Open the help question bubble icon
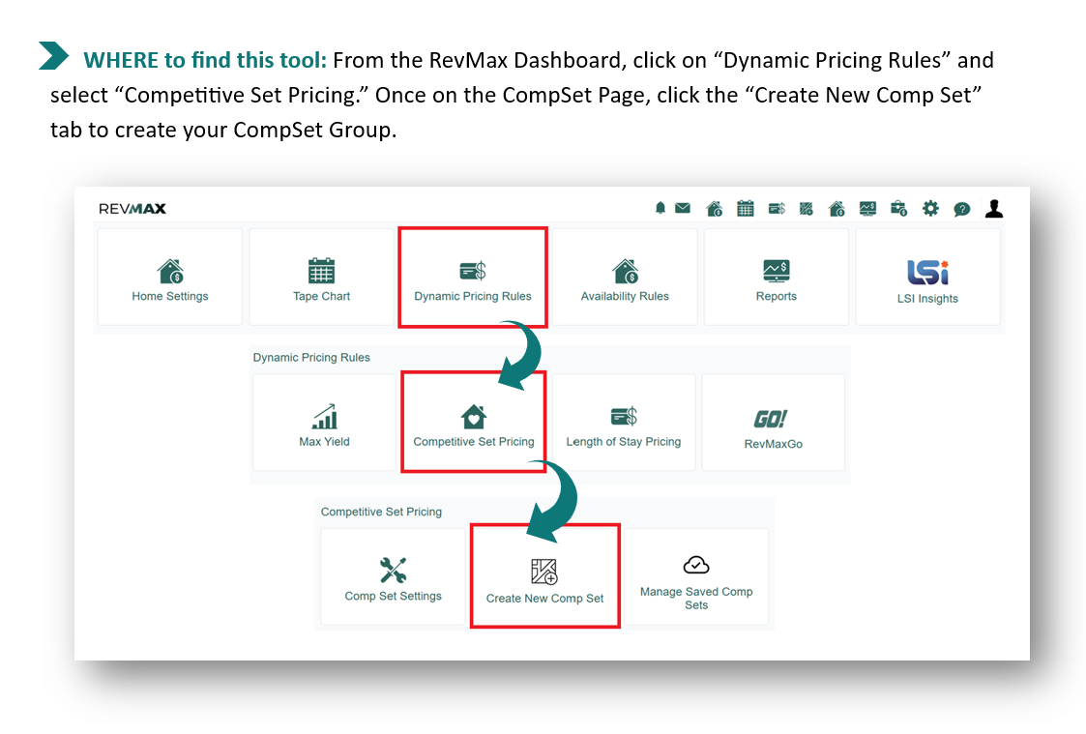 (x=961, y=209)
